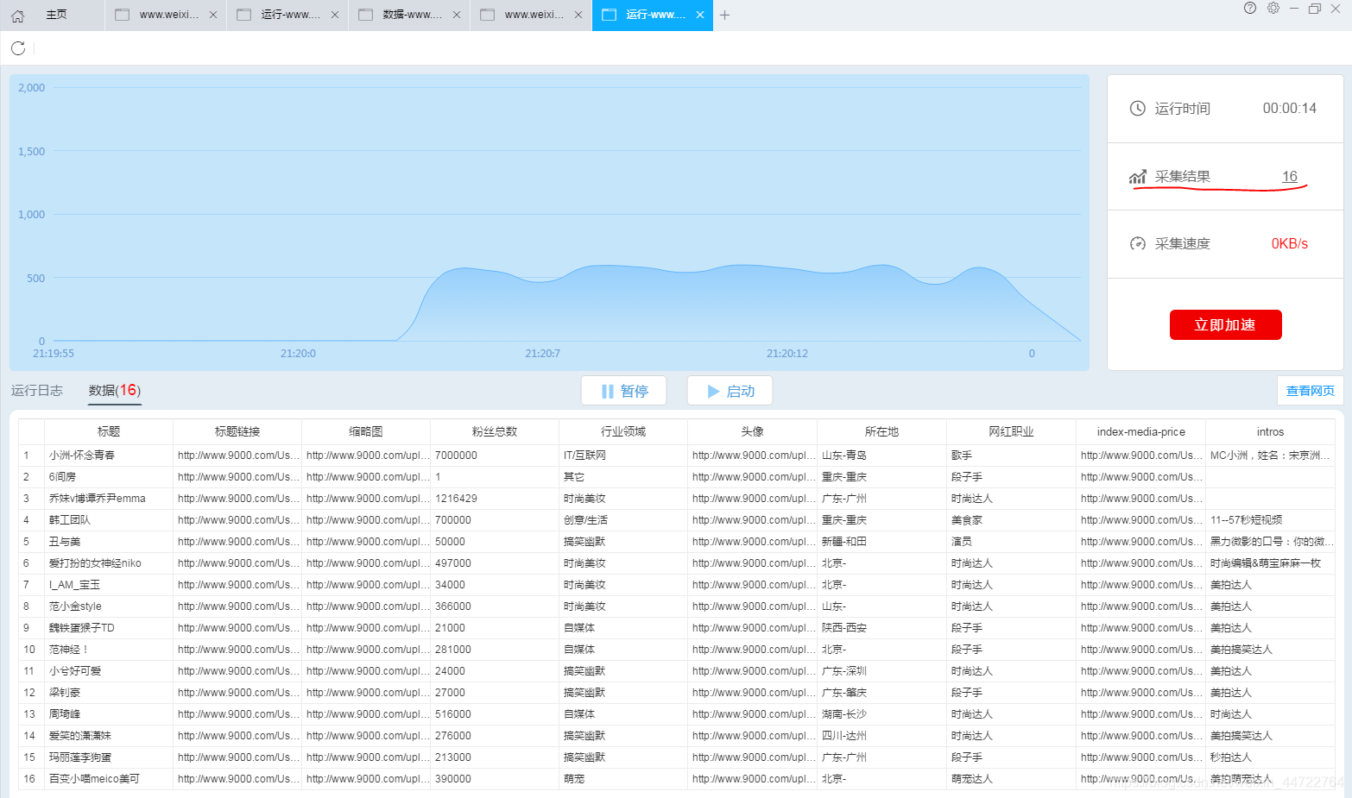The height and width of the screenshot is (798, 1352).
Task: Select the cell 周琦峰
Action: tap(109, 714)
